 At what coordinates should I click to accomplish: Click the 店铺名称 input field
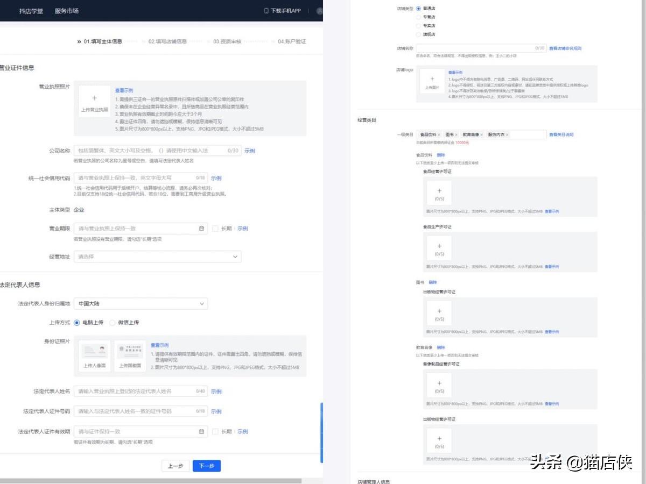481,48
